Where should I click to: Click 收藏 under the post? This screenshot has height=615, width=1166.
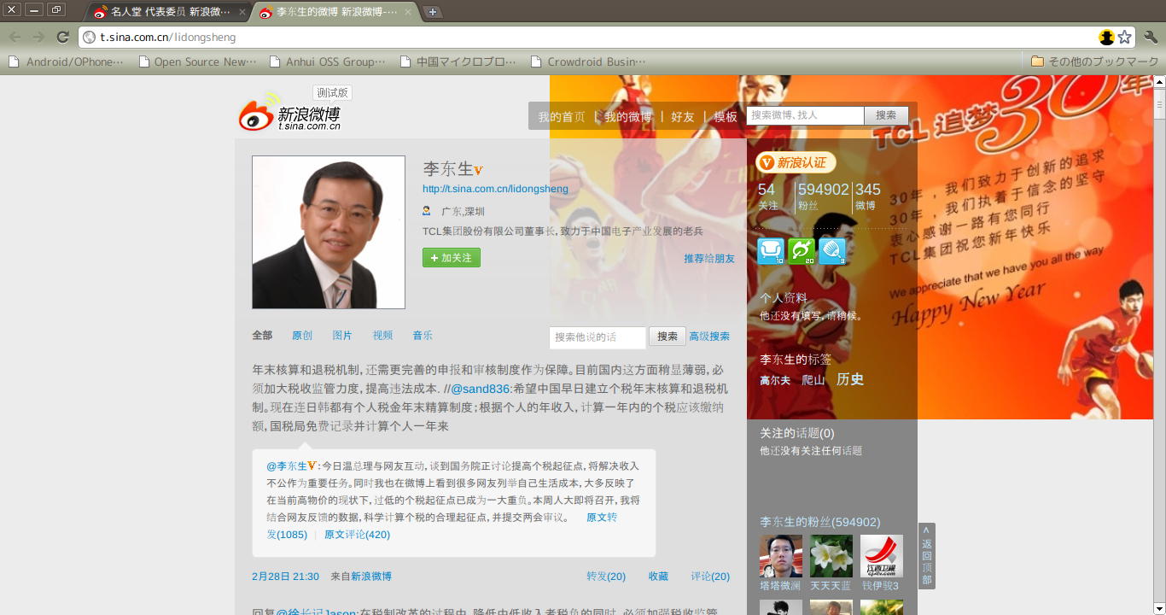658,577
